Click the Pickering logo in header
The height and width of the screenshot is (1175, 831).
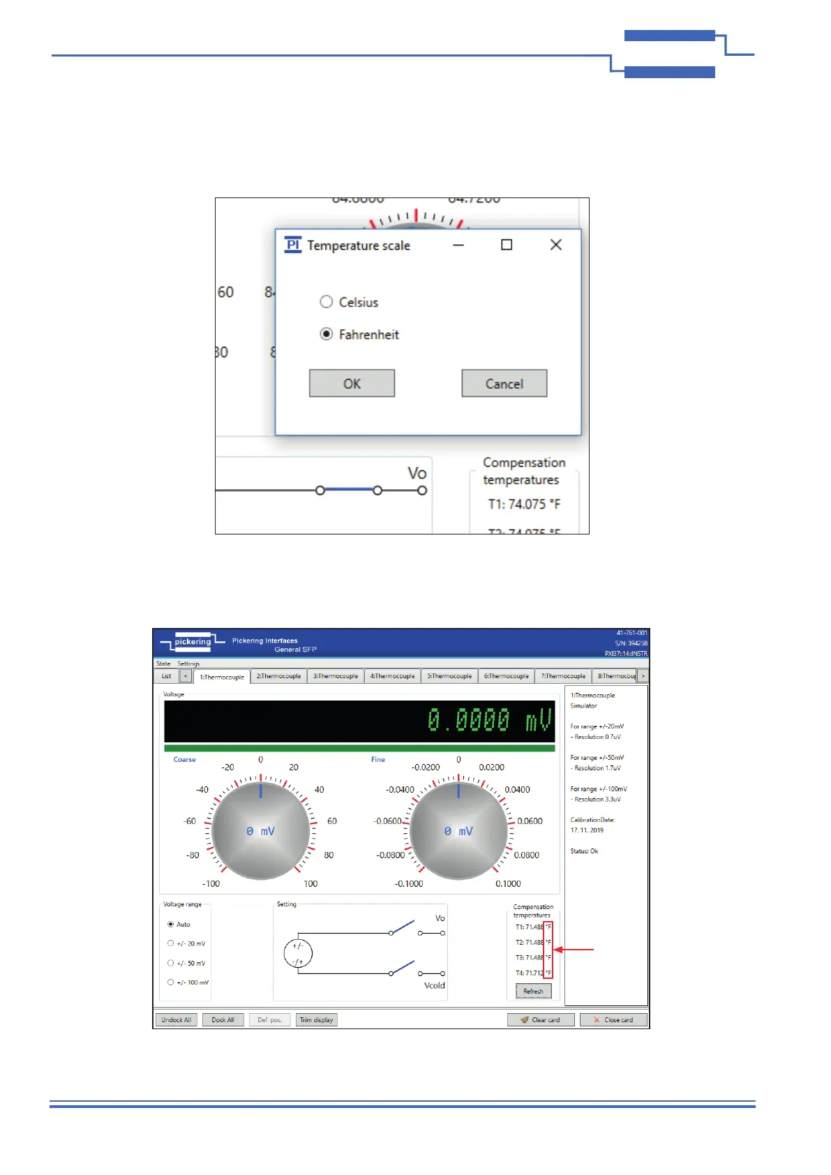pyautogui.click(x=193, y=642)
